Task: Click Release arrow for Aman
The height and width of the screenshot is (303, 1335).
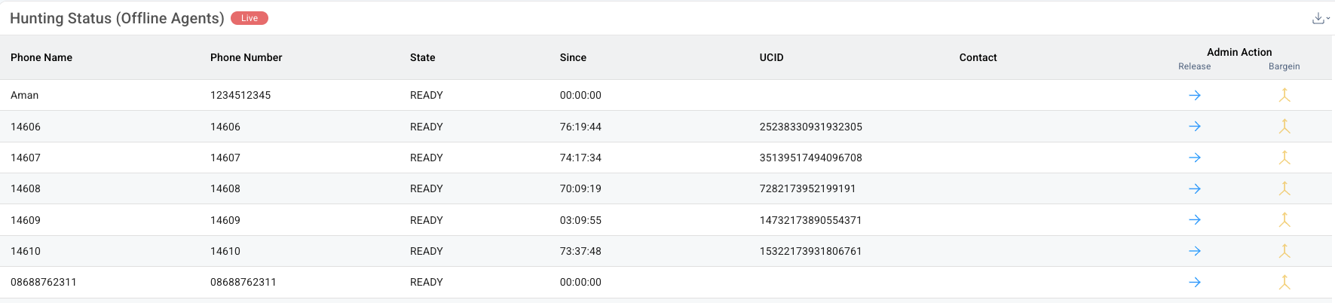Action: pos(1194,95)
